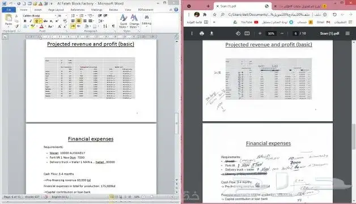356x204 pixels.
Task: Click Word zoom slider handle
Action: (x=151, y=197)
